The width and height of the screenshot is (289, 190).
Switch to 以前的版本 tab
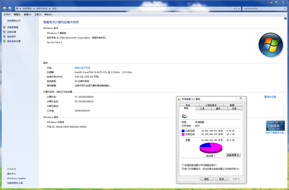coord(211,105)
